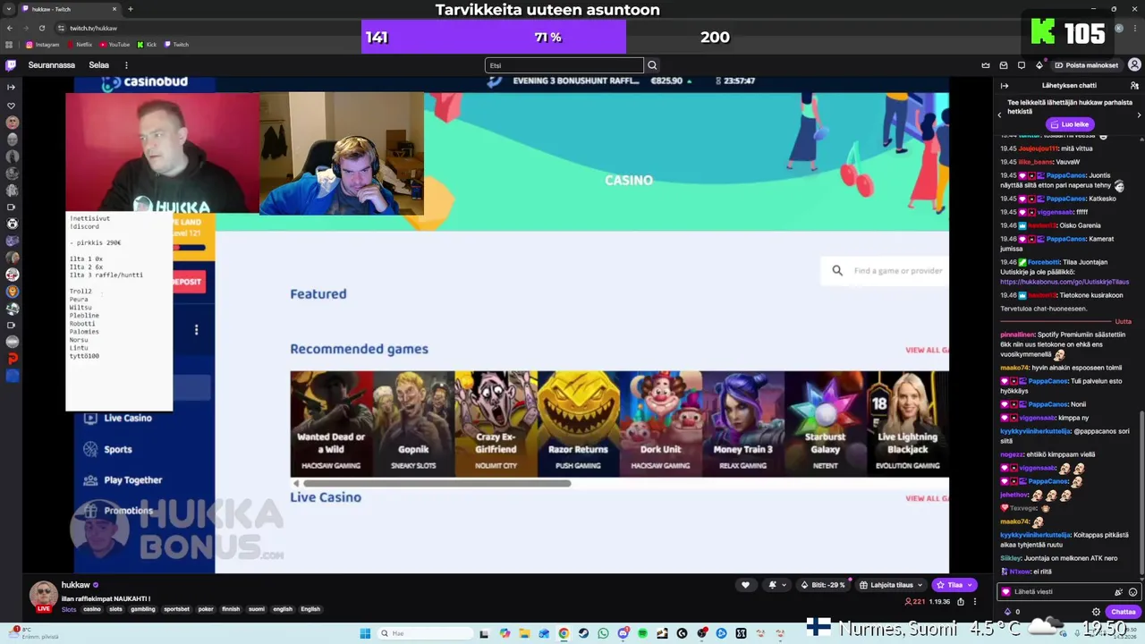Screen dimensions: 1145x644
Task: Click the Luo leike create clip button
Action: pyautogui.click(x=1070, y=124)
